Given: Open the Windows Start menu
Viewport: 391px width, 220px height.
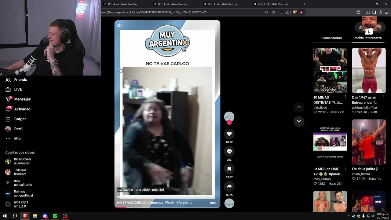Looking at the screenshot, I should [x=5, y=216].
